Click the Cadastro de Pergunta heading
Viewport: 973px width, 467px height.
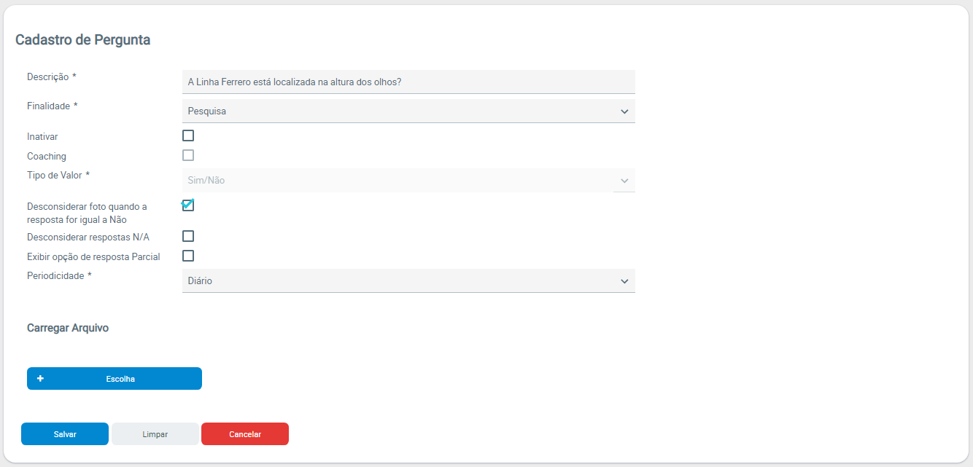83,40
